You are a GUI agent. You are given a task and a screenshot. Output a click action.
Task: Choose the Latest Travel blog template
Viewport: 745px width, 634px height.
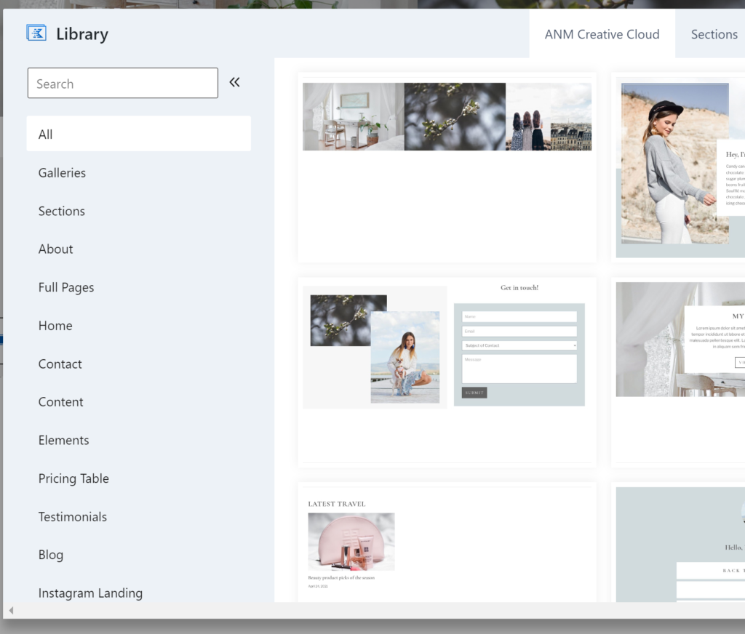[x=447, y=542]
